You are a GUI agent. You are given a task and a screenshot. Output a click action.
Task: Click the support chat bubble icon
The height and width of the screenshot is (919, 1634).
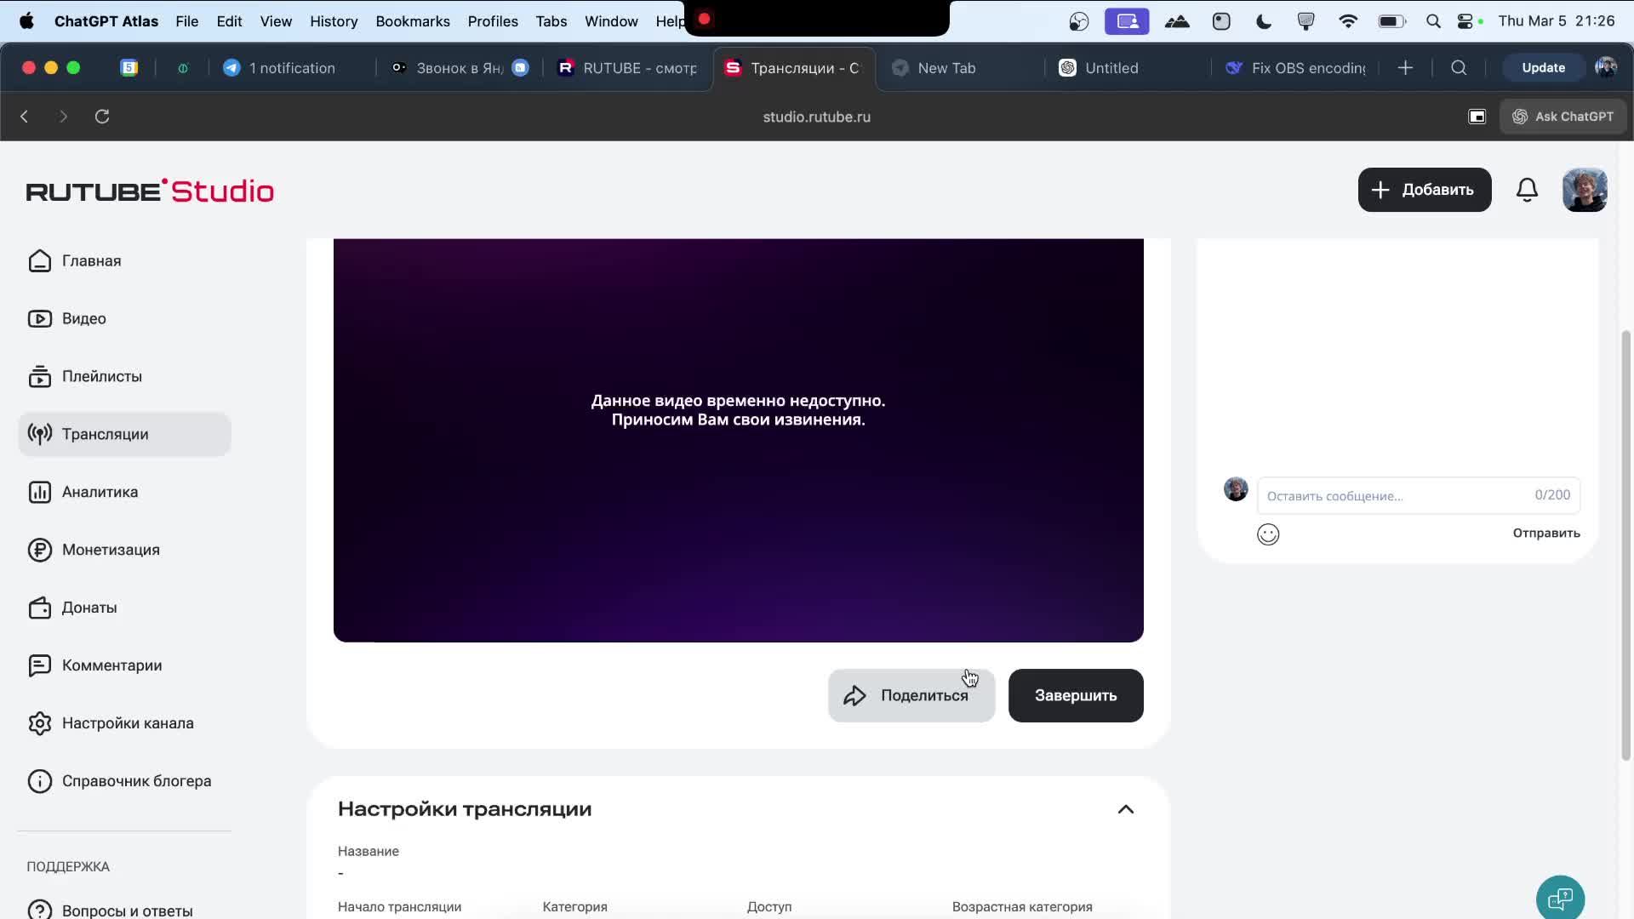click(x=1560, y=898)
